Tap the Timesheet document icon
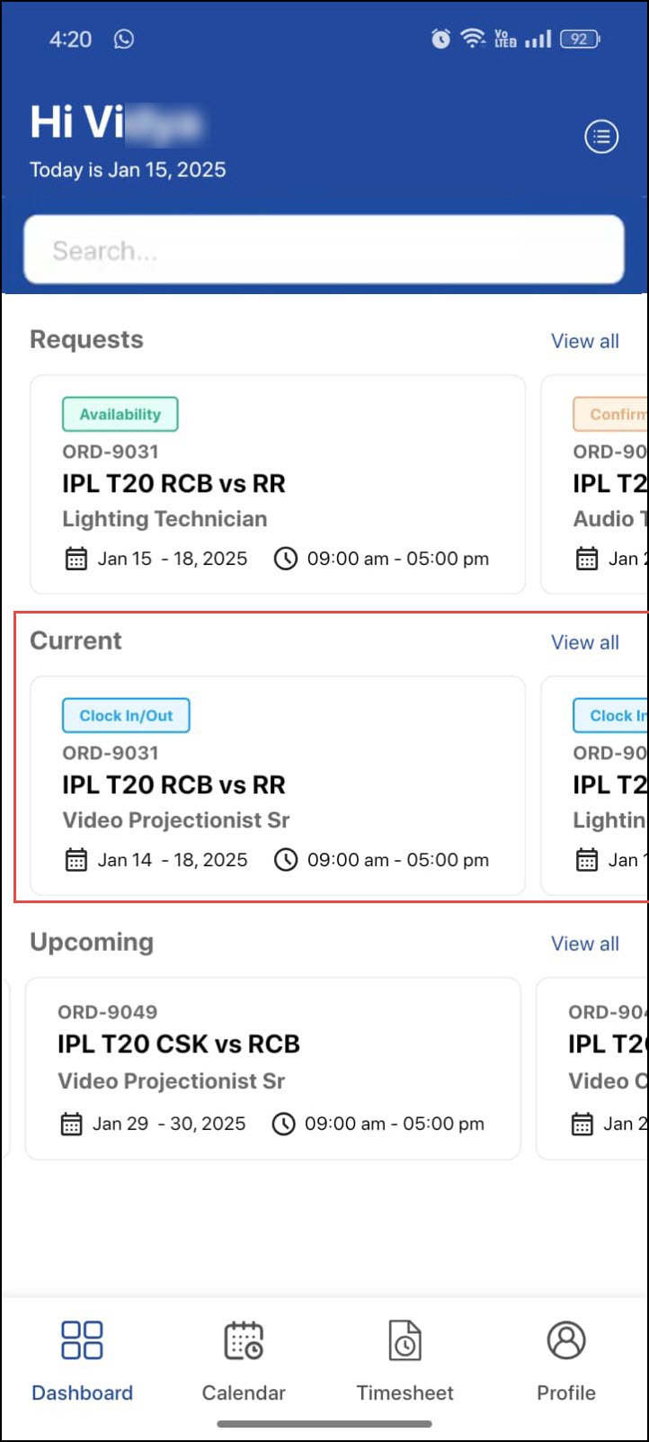This screenshot has height=1442, width=649. tap(405, 1339)
